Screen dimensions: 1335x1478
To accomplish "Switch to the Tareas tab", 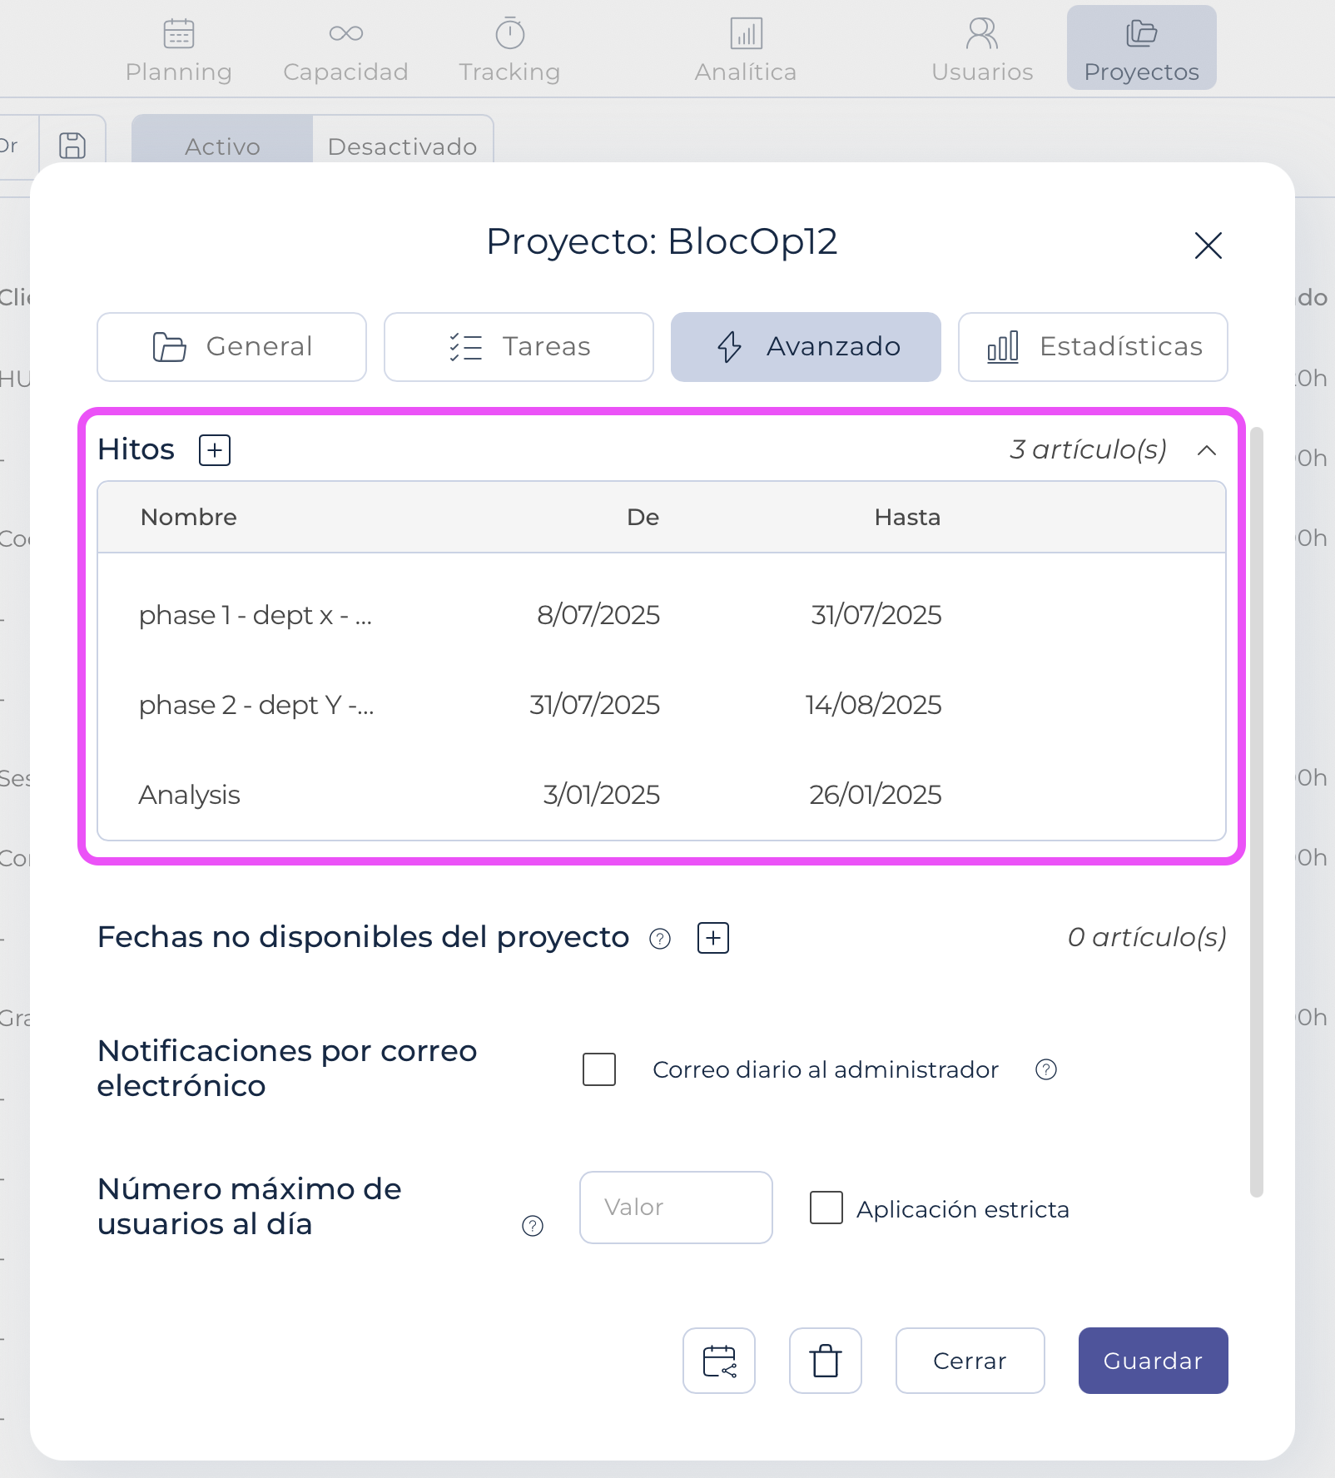I will (519, 347).
